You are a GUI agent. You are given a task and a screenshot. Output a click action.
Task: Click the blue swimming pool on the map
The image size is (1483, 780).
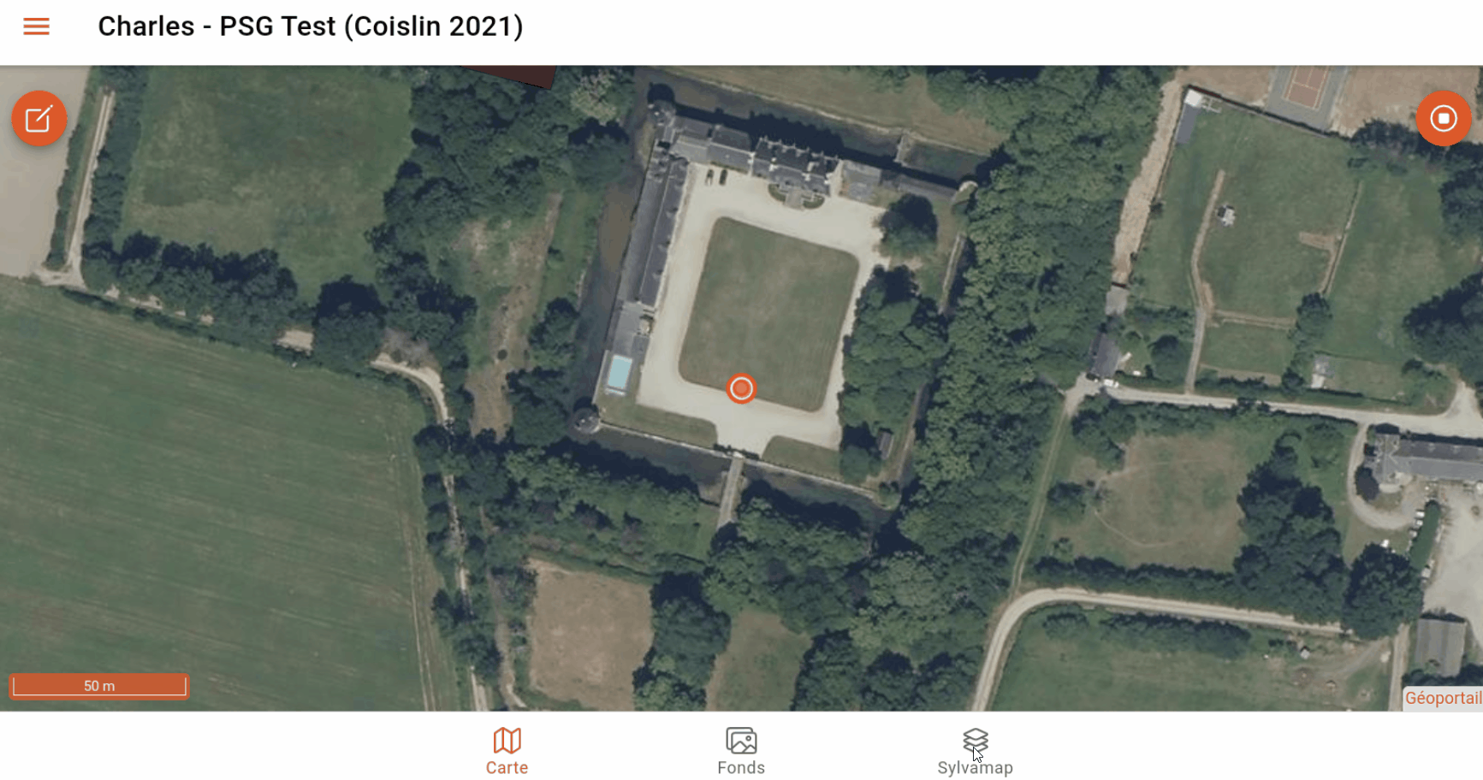coord(619,374)
